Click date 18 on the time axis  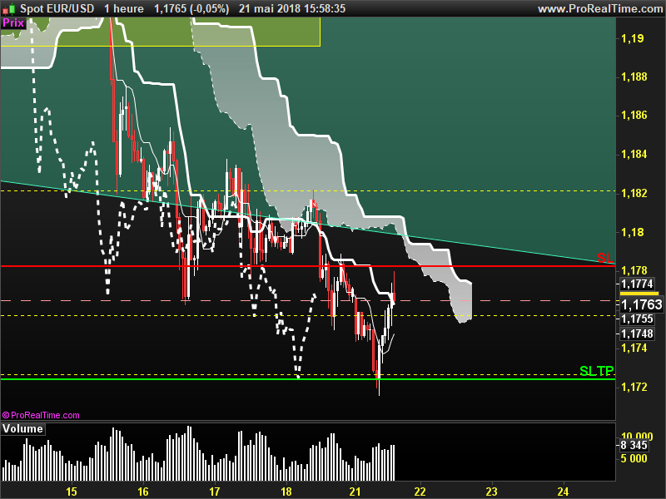tap(286, 492)
